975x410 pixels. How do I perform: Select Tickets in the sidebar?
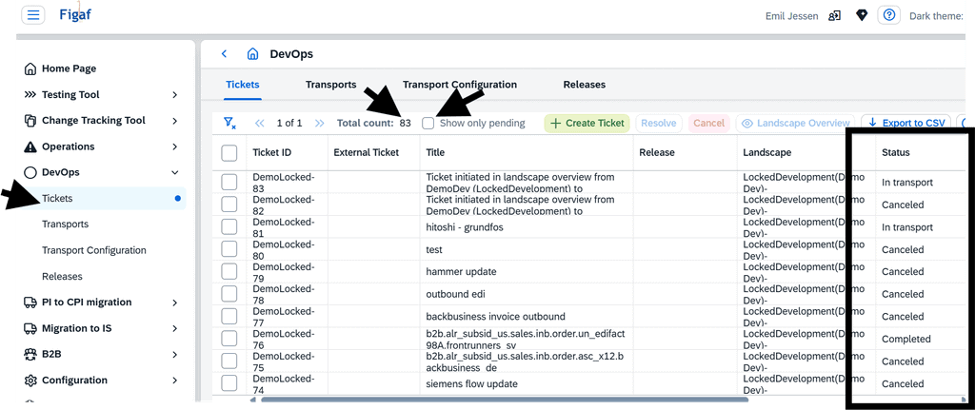[103, 199]
